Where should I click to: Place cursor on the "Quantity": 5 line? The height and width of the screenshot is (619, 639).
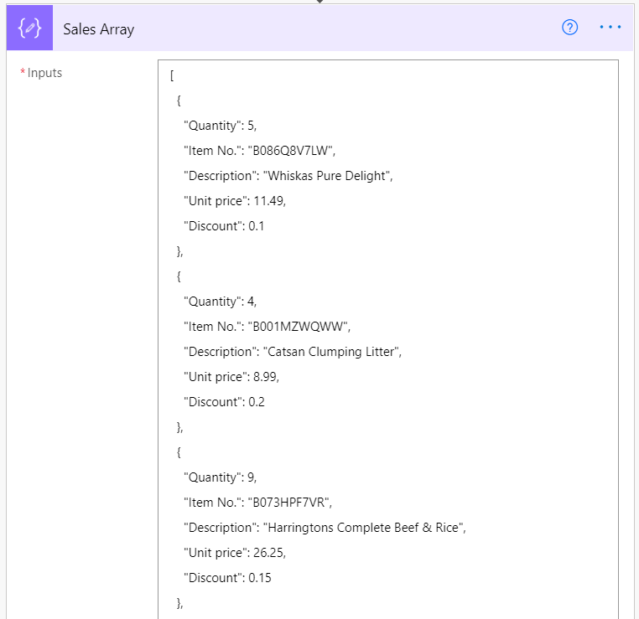(x=221, y=126)
